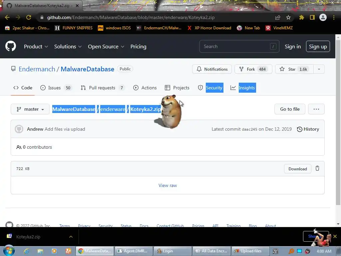Open the Chrome side panel icon
Viewport: 341px width, 256px height.
pos(312,17)
